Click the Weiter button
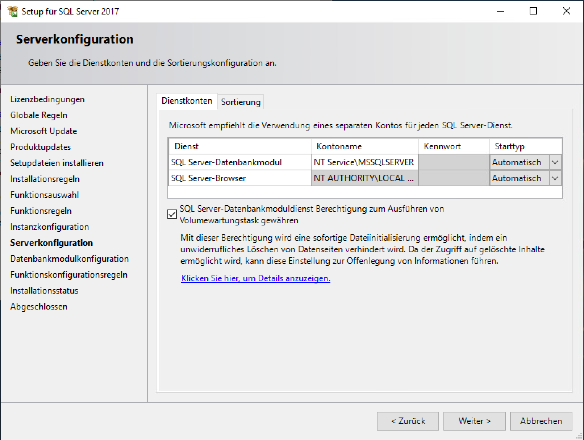Screen dimensions: 584x440 point(474,421)
